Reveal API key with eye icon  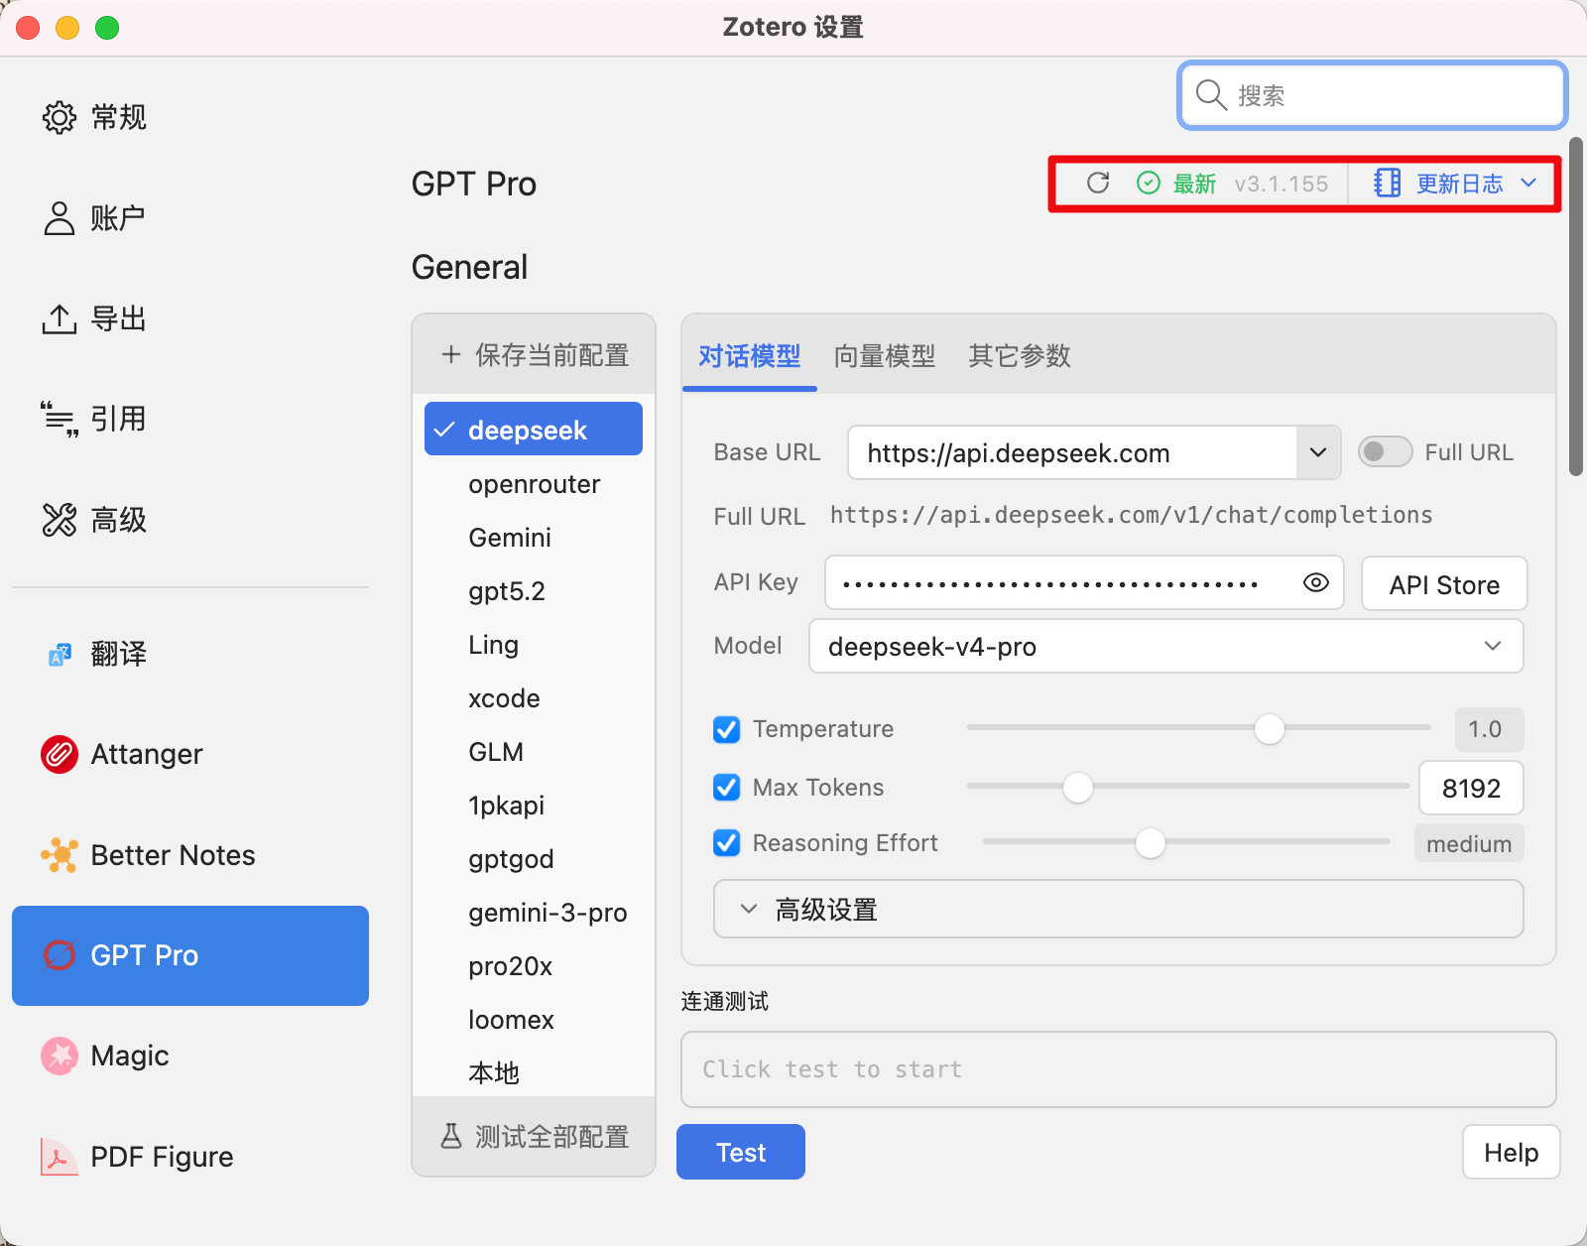(x=1316, y=582)
